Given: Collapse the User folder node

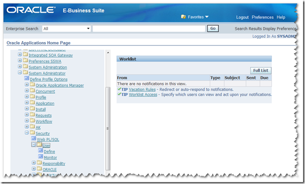Looking at the screenshot, I should tap(34, 145).
